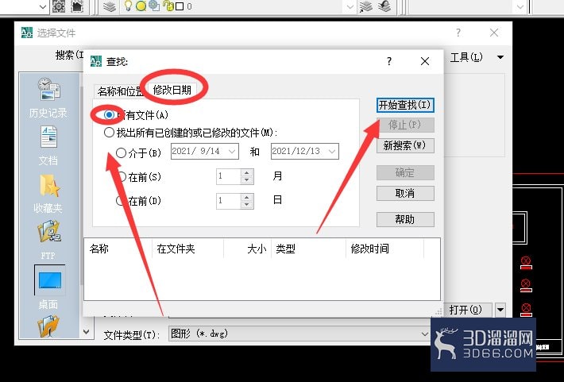Click the 开始查找(I) button

pyautogui.click(x=405, y=105)
